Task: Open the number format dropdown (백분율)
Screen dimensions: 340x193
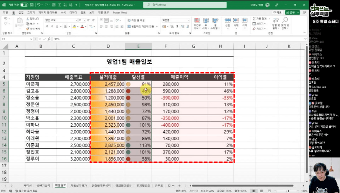Action: (189, 20)
